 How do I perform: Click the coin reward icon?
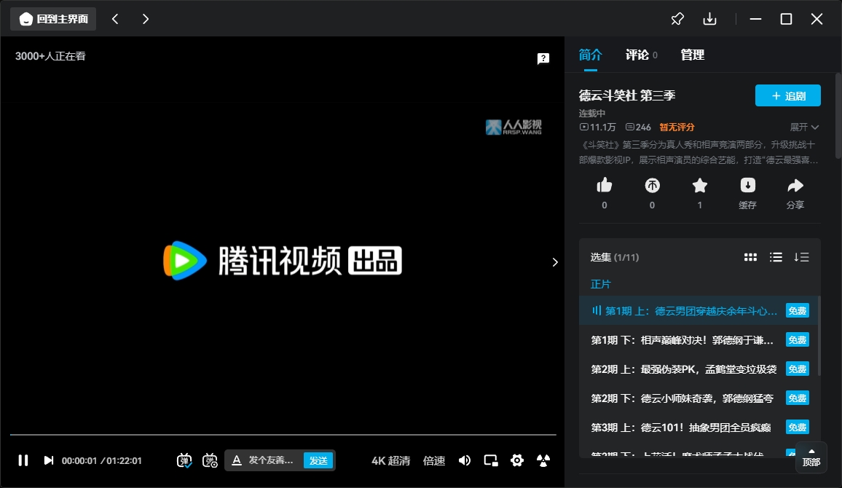pos(652,186)
